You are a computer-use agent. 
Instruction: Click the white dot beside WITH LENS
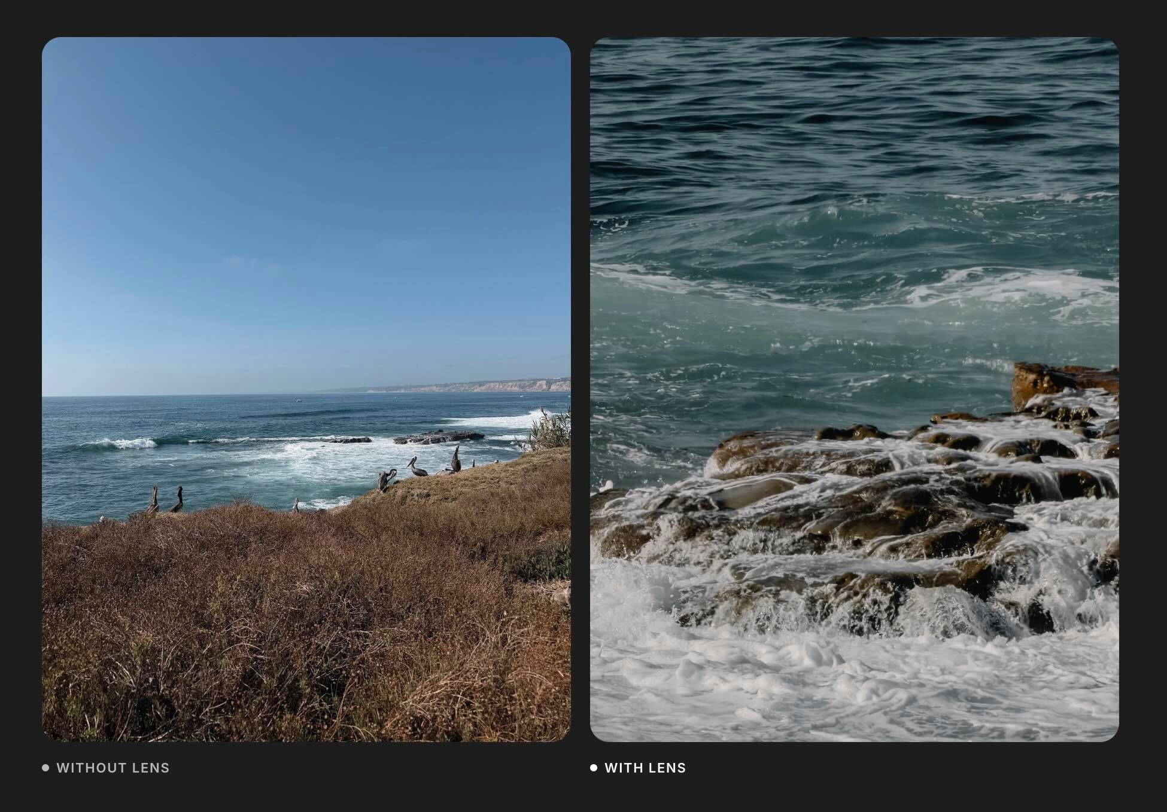594,768
